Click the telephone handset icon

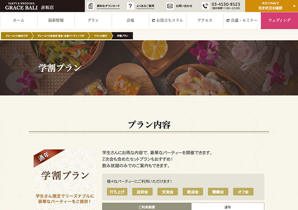point(205,6)
